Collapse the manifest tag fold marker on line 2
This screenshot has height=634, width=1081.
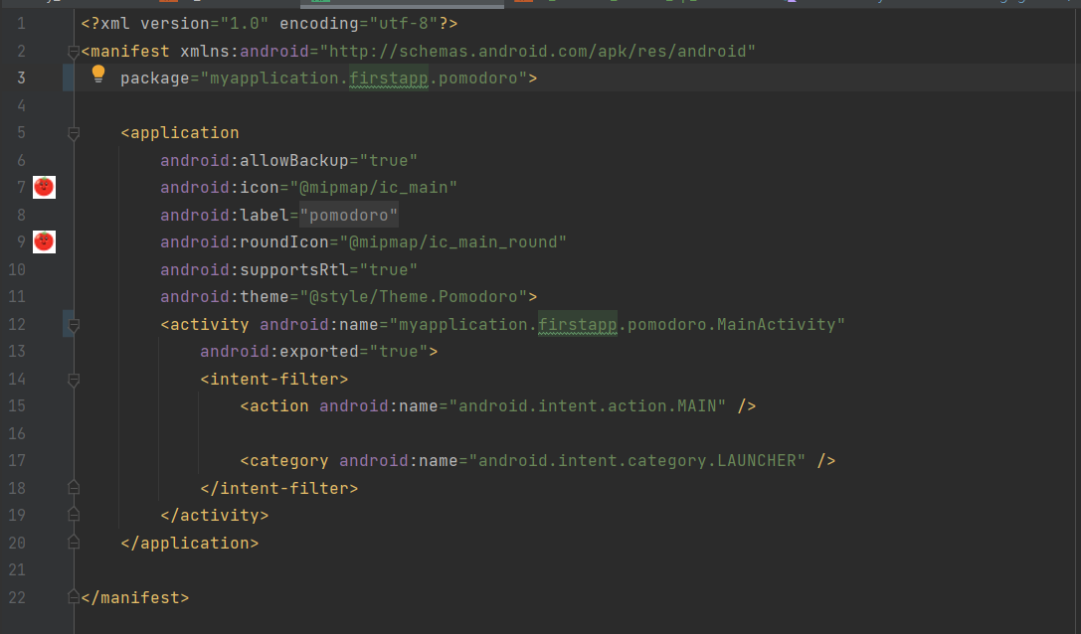click(74, 52)
